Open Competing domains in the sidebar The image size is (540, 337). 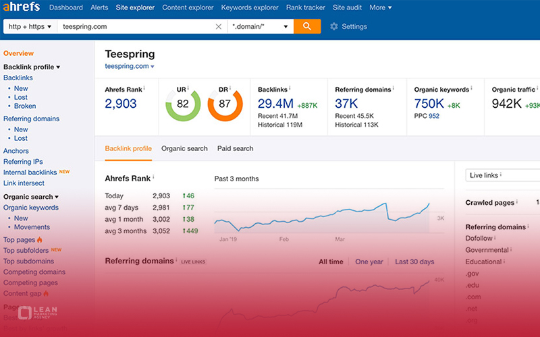pos(34,272)
